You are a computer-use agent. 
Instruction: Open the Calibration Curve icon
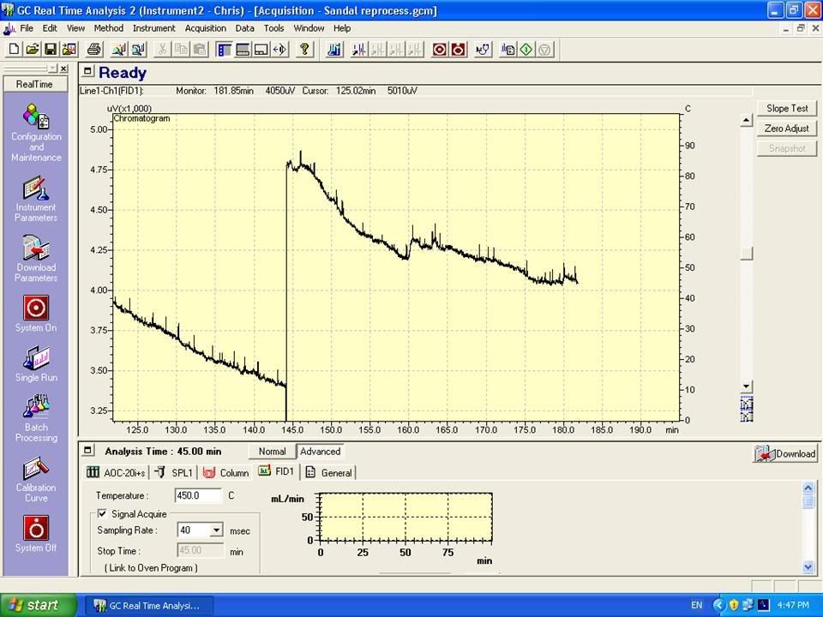point(36,469)
